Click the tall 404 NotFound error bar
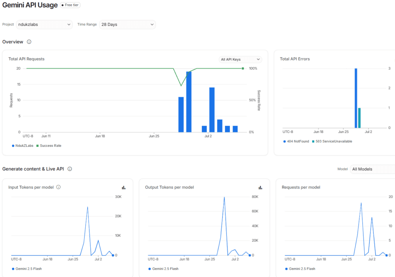Screen dimensions: 395x277 coord(356,98)
